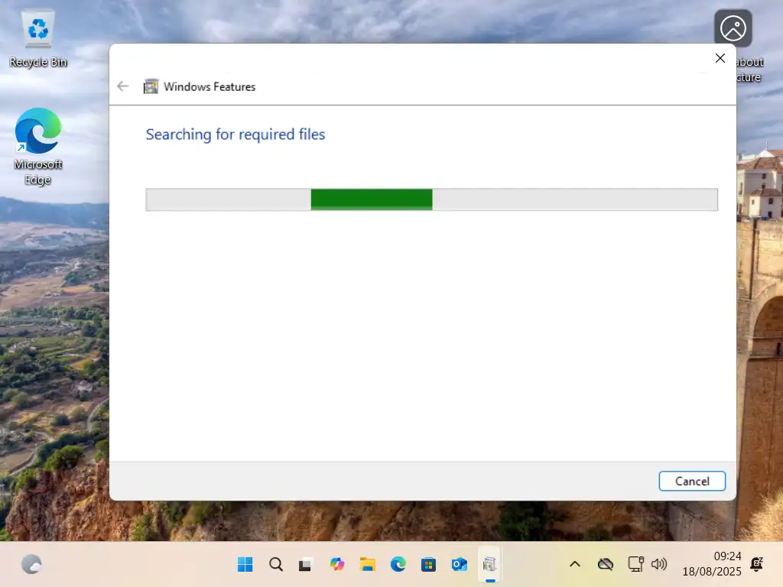Open Task View from the taskbar
Image resolution: width=783 pixels, height=587 pixels.
tap(306, 565)
